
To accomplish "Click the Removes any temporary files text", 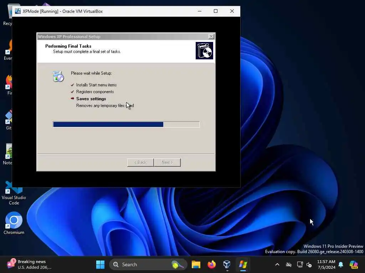I will point(105,106).
